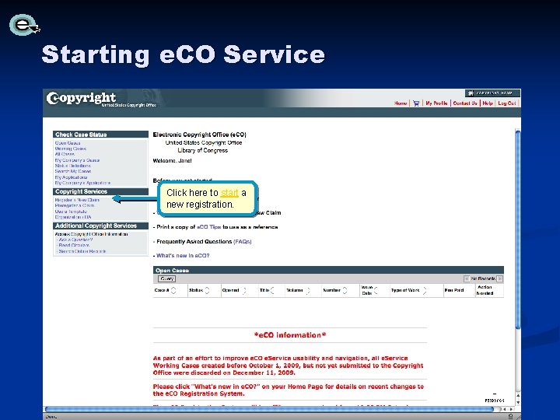Screen dimensions: 560x420
Task: Sort by Volume column arrows
Action: 308,290
